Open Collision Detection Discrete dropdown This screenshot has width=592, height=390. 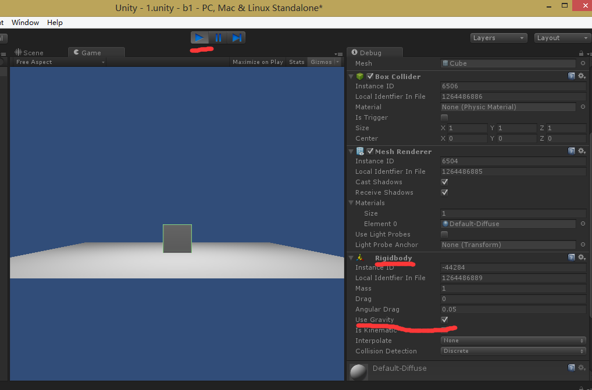pos(513,351)
